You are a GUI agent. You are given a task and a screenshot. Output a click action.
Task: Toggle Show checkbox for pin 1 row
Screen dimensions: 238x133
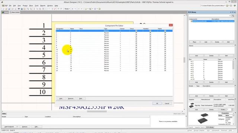[136, 31]
